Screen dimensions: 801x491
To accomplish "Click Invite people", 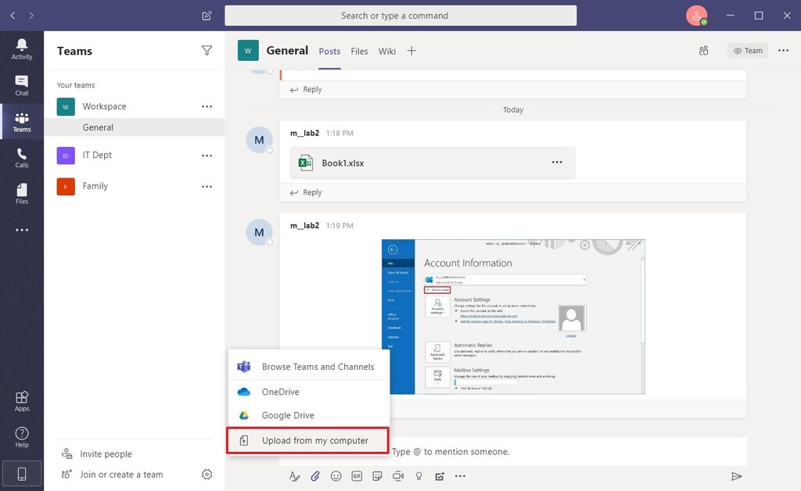I will point(106,453).
